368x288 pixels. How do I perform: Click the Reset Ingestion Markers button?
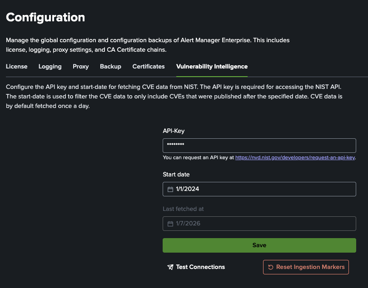[306, 267]
